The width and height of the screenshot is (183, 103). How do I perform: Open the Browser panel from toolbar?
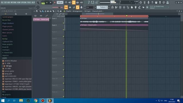click(x=128, y=7)
